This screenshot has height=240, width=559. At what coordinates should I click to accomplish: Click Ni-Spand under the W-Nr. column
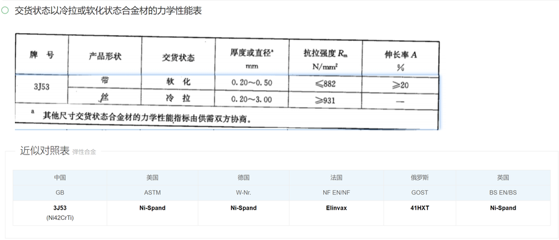pyautogui.click(x=244, y=208)
